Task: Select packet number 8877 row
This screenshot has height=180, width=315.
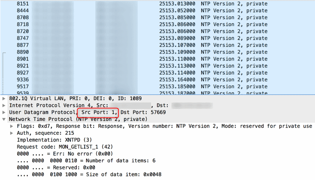Action: (x=157, y=45)
